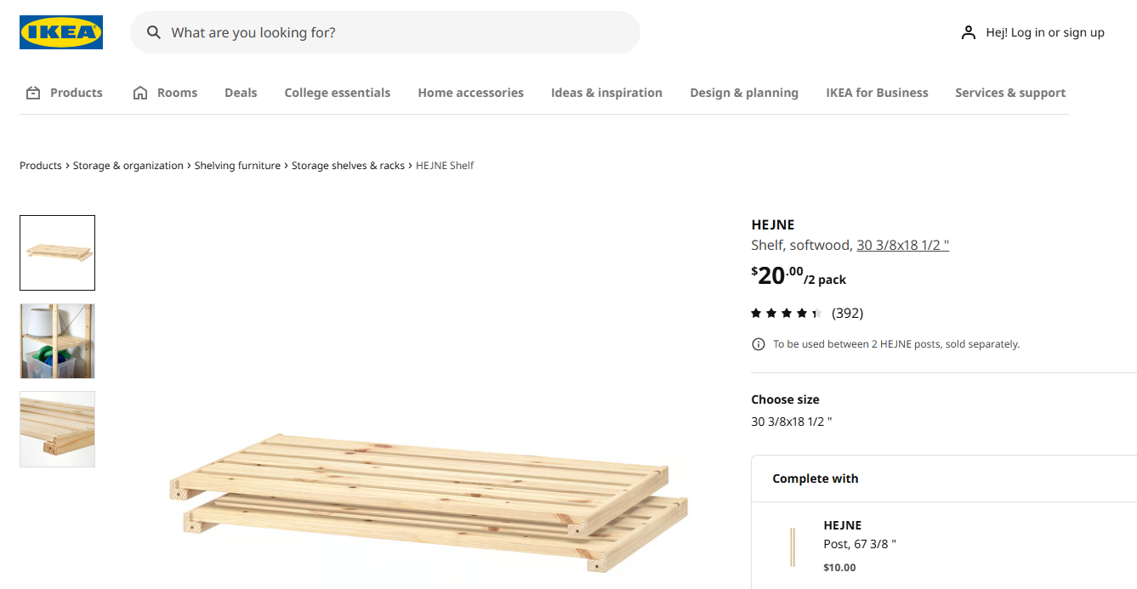
Task: Click the search magnifier icon
Action: pyautogui.click(x=154, y=32)
